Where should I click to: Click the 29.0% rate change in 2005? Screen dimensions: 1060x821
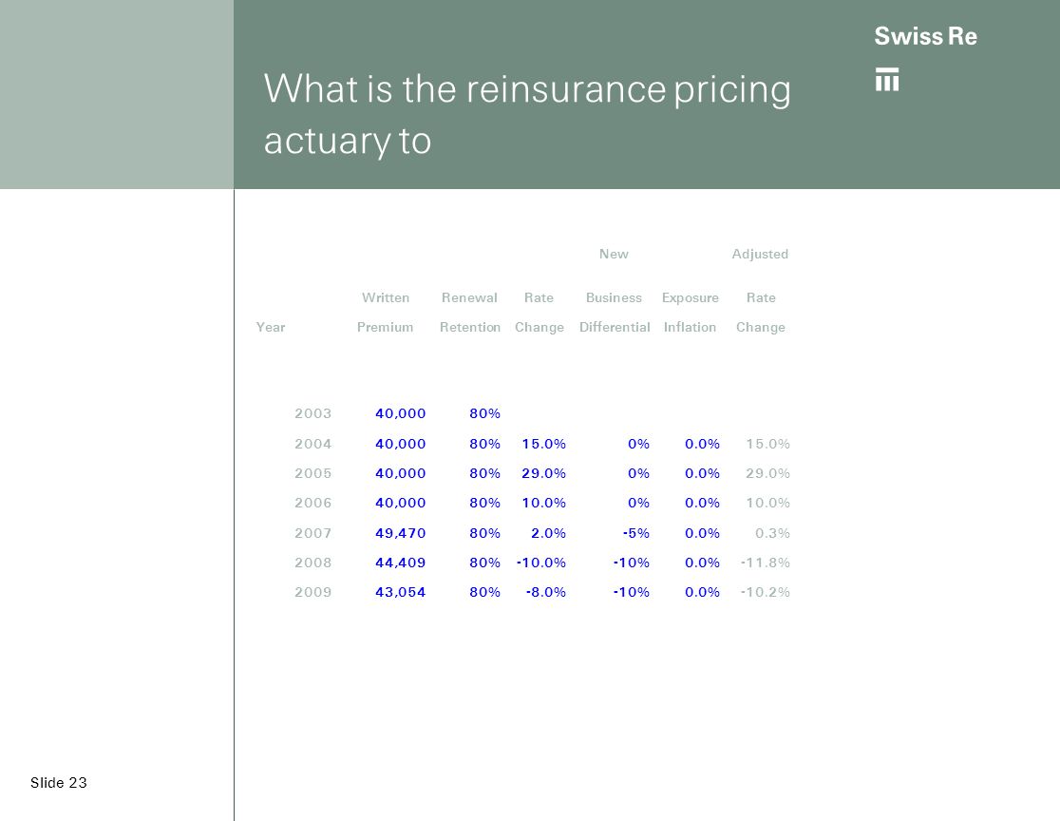(543, 473)
